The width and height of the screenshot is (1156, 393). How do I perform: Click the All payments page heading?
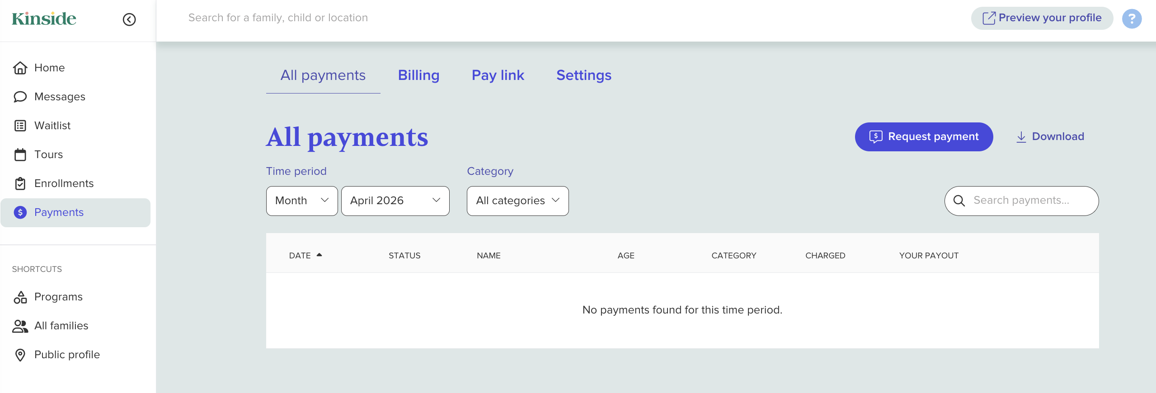[347, 137]
